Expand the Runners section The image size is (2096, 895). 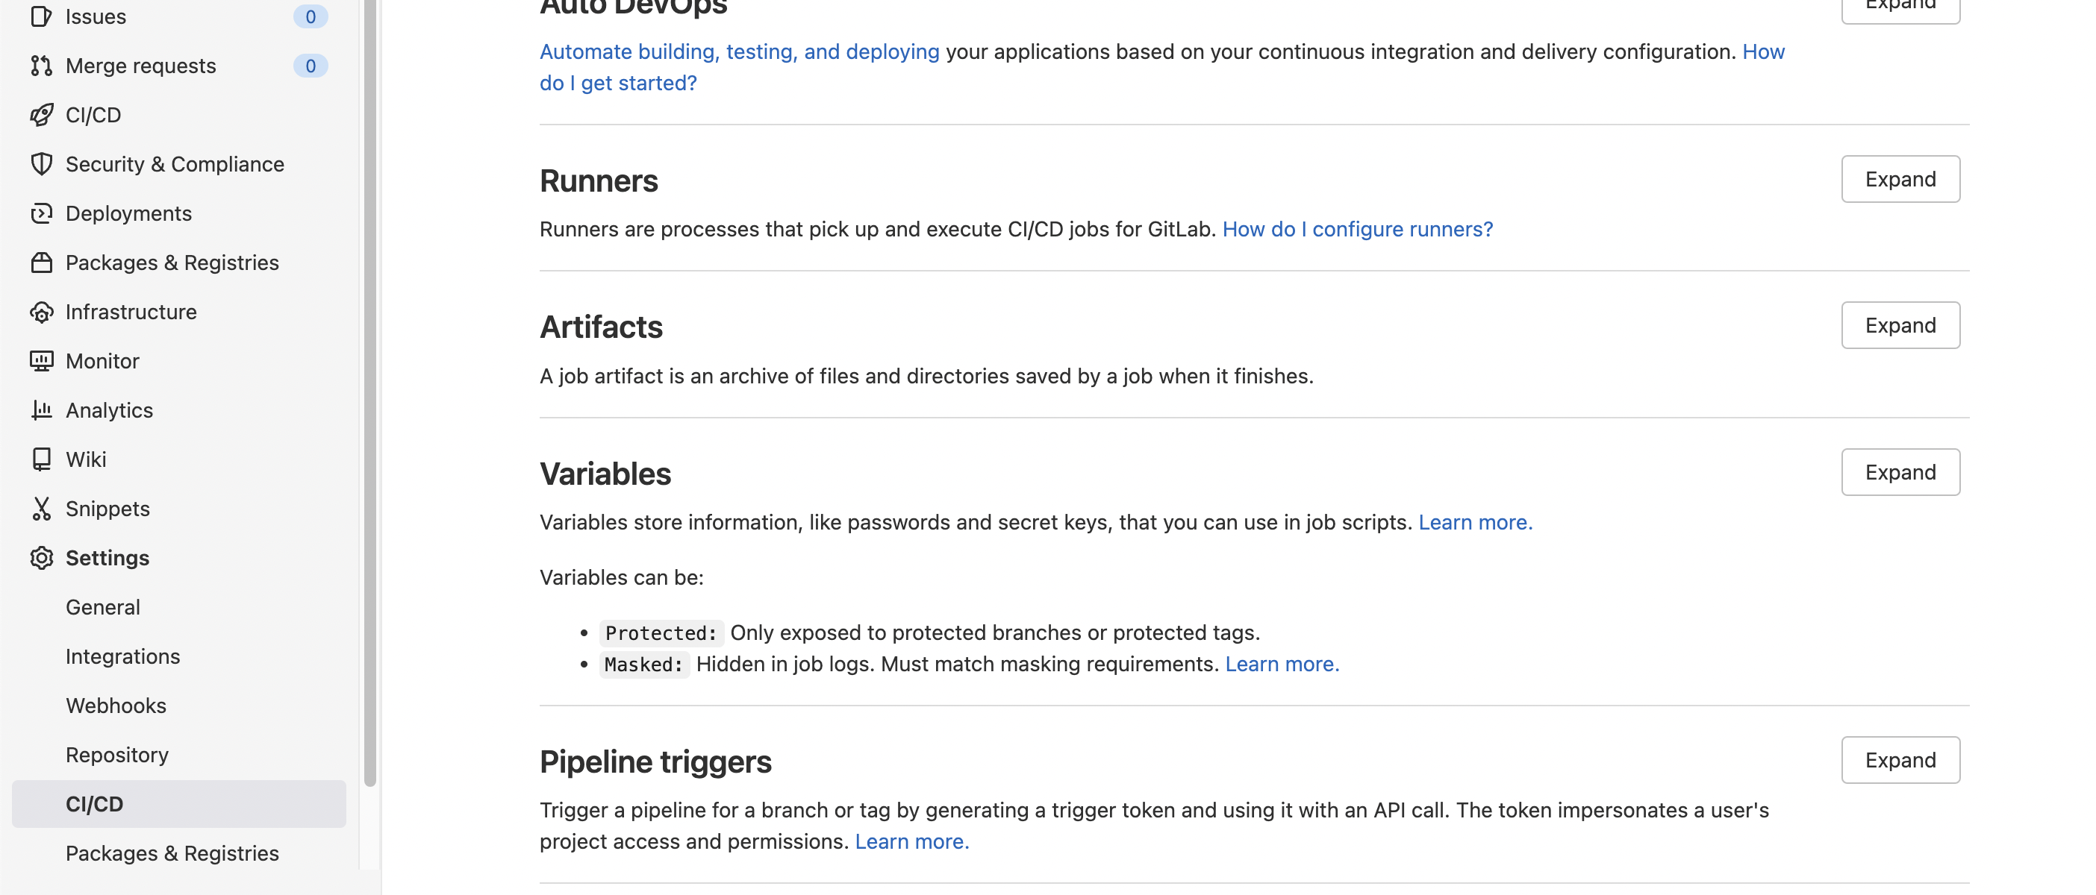coord(1900,179)
